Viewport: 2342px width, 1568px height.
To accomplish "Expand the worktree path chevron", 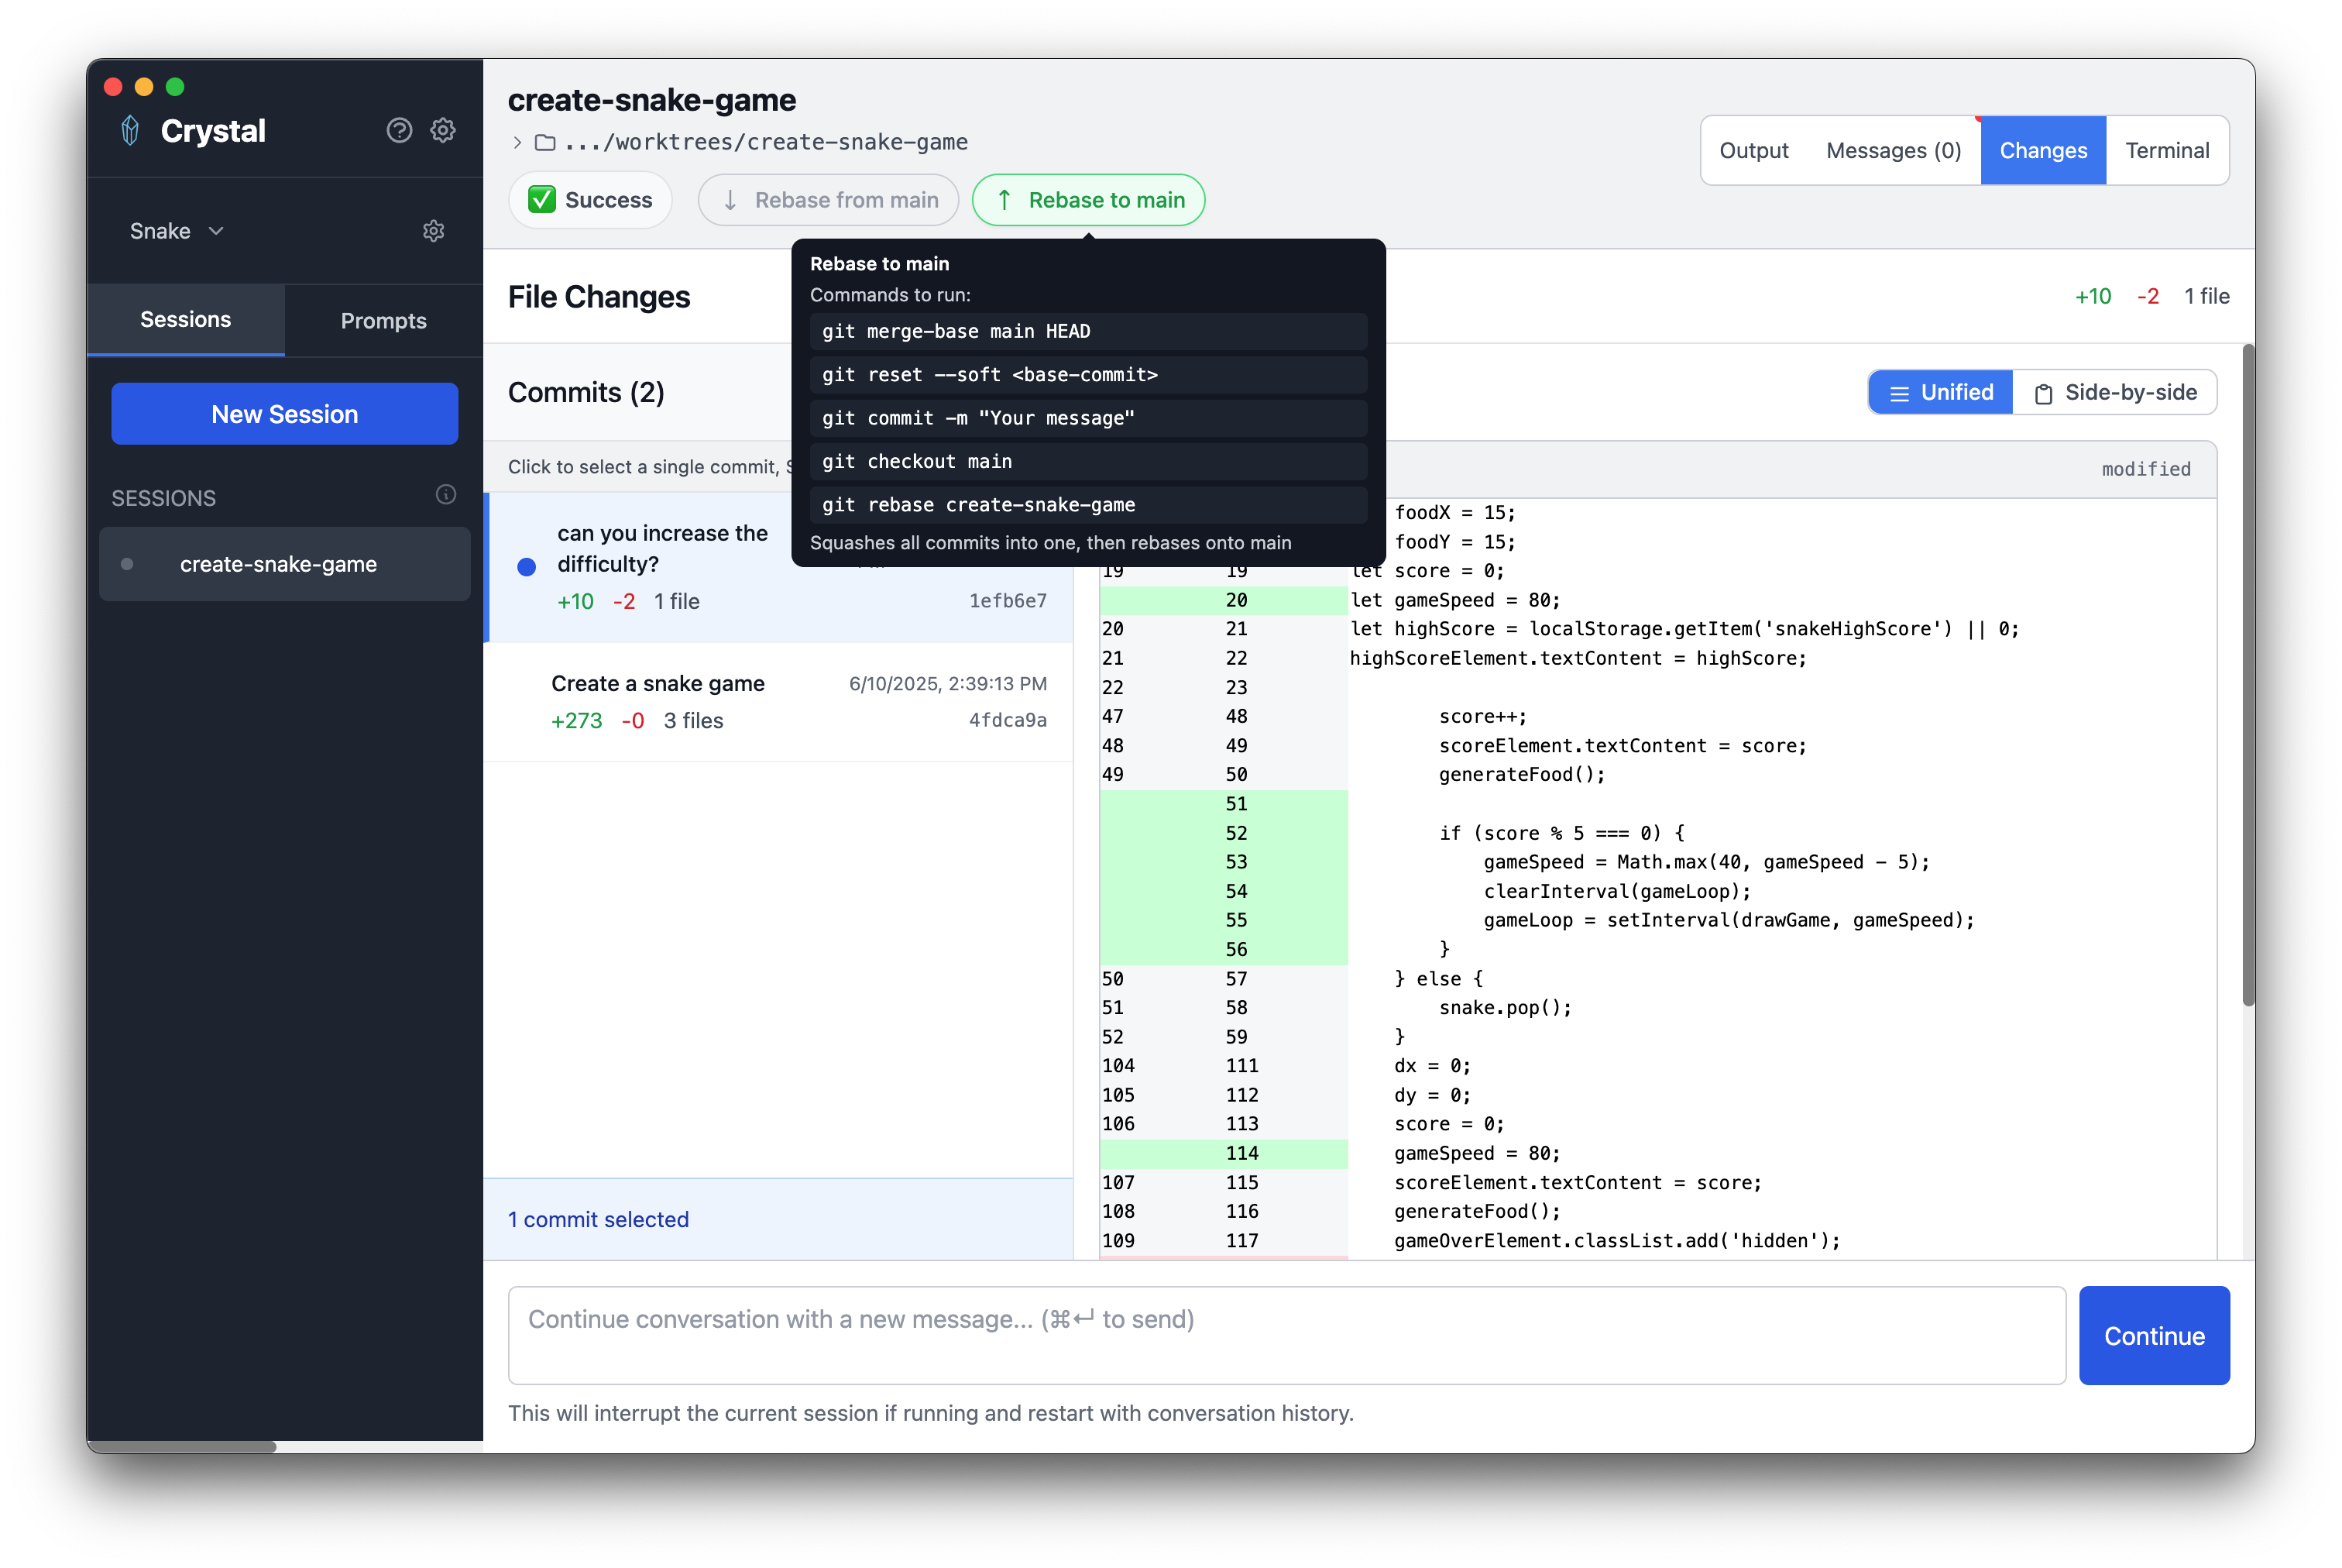I will pyautogui.click(x=517, y=142).
